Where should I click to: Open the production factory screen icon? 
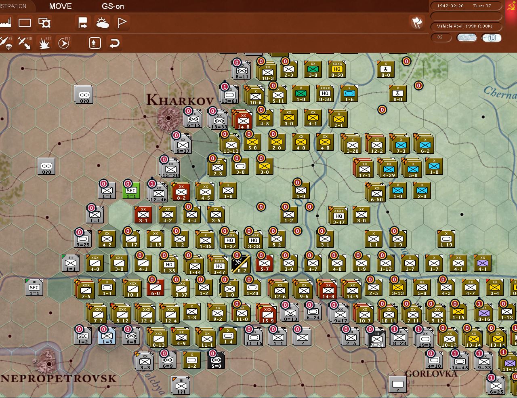(6, 23)
